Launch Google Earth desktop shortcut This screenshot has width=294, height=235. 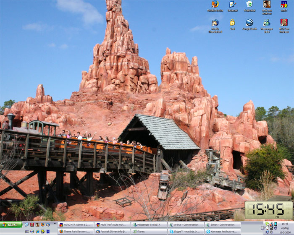tap(249, 24)
